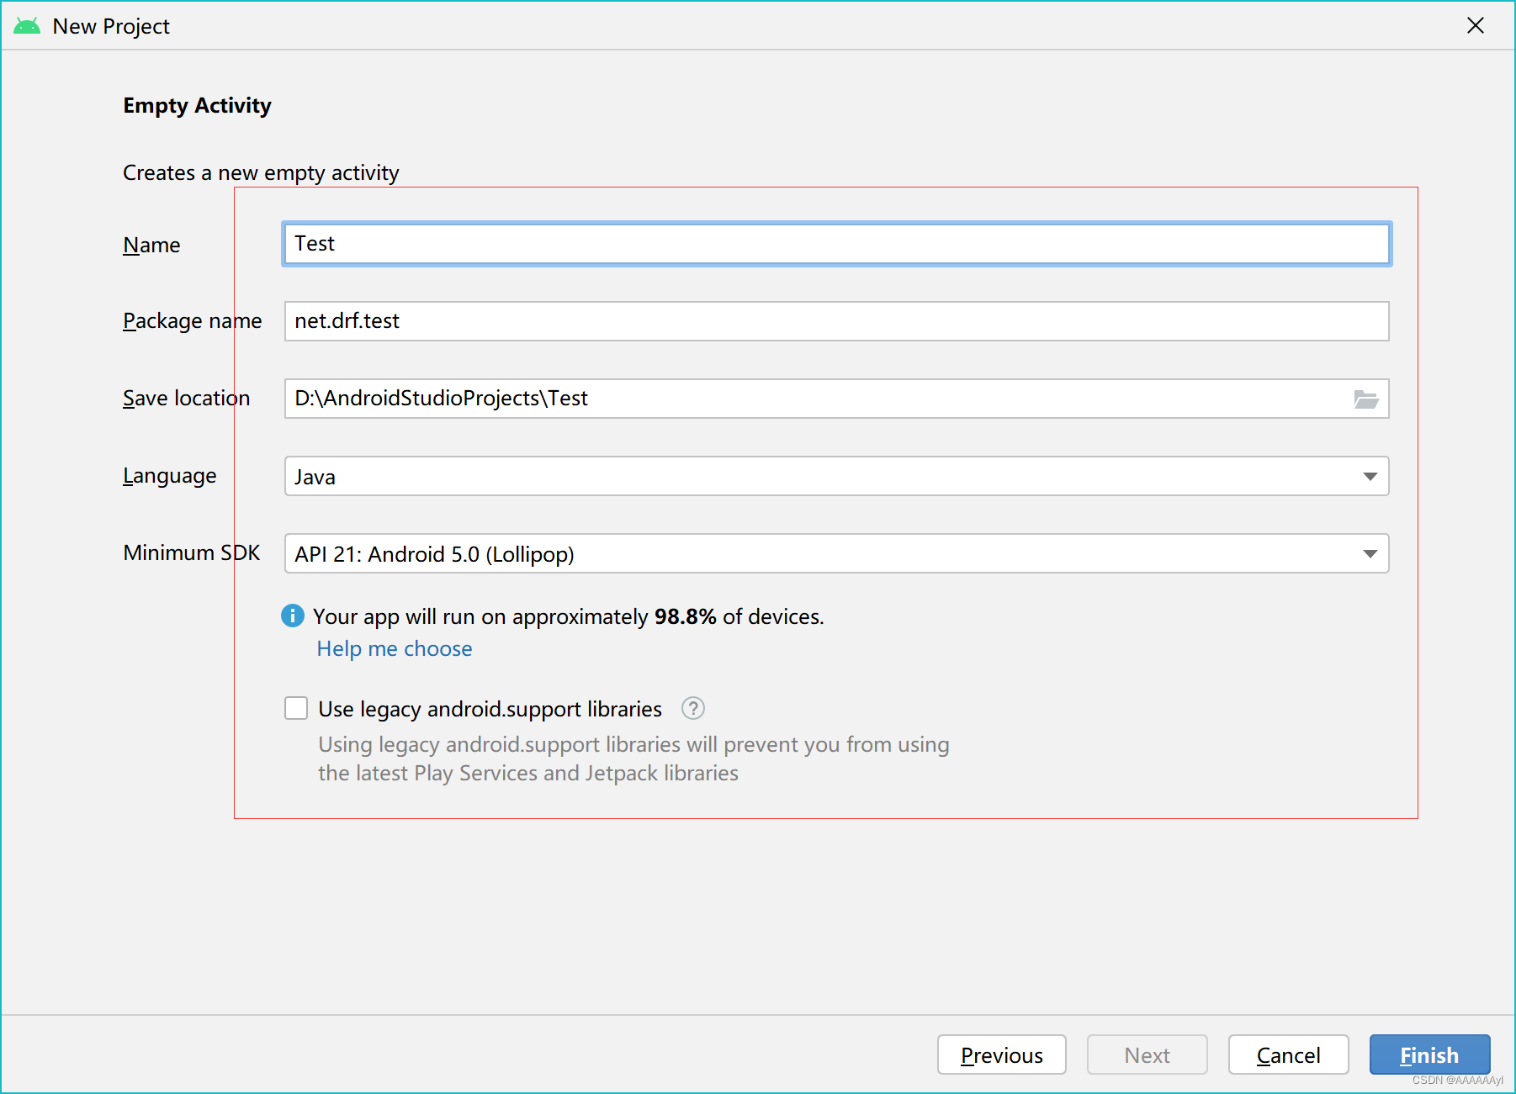Click the Minimum SDK label
The height and width of the screenshot is (1094, 1516).
(191, 552)
